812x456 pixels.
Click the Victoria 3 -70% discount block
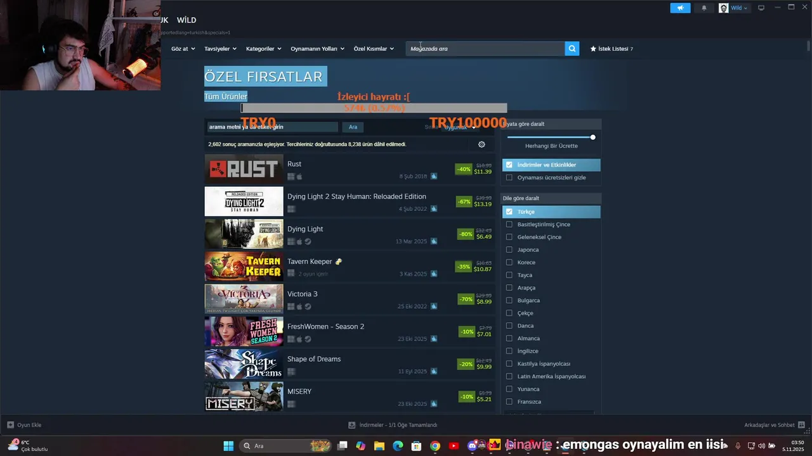475,299
